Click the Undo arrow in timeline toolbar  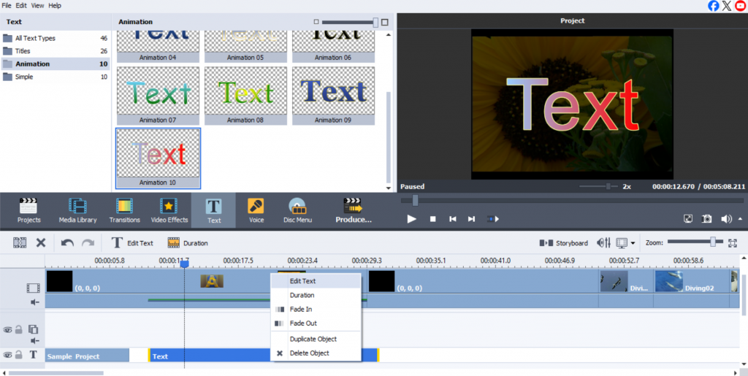point(67,243)
